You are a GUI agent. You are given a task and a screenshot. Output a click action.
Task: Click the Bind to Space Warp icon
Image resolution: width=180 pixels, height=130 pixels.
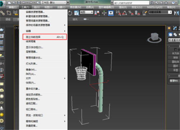15,13
